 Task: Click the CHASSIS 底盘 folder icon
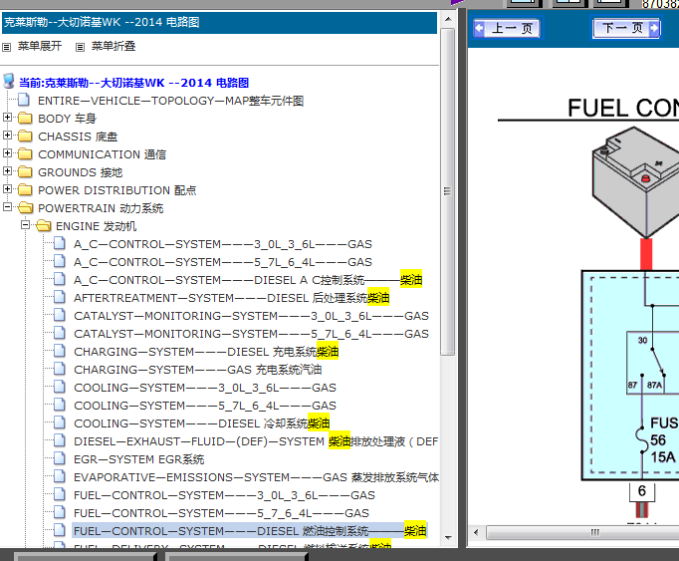[25, 137]
